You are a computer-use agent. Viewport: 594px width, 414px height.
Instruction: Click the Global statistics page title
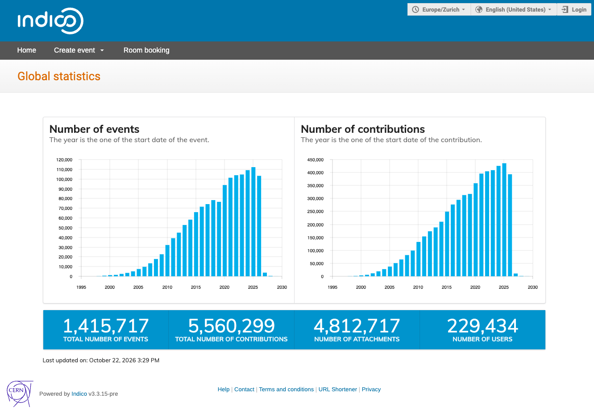coord(59,76)
